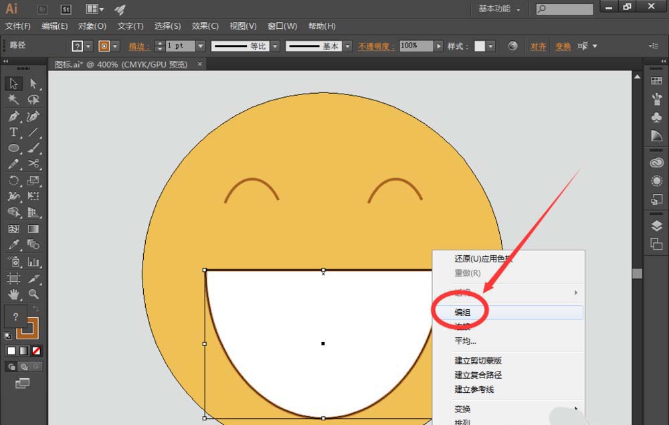Select the 图标.ai document tab
Image resolution: width=669 pixels, height=425 pixels.
[121, 64]
